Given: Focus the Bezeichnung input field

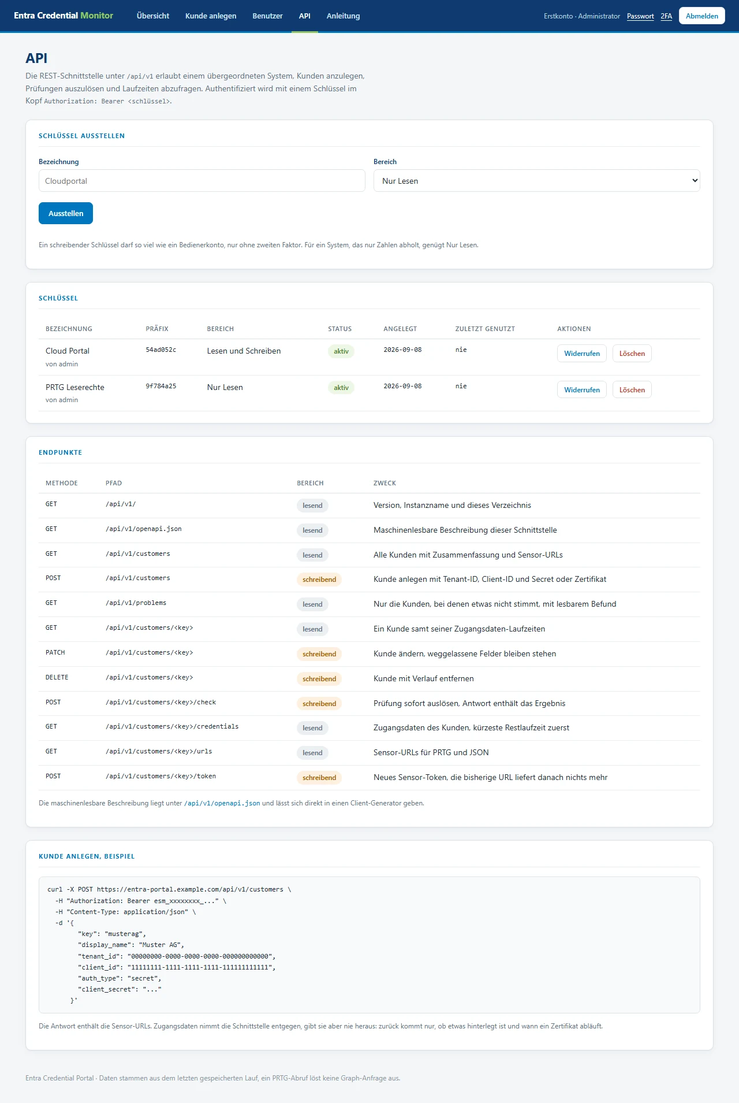Looking at the screenshot, I should tap(202, 181).
